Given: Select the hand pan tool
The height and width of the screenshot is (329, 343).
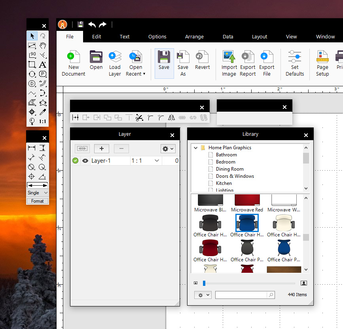Looking at the screenshot, I should [43, 46].
